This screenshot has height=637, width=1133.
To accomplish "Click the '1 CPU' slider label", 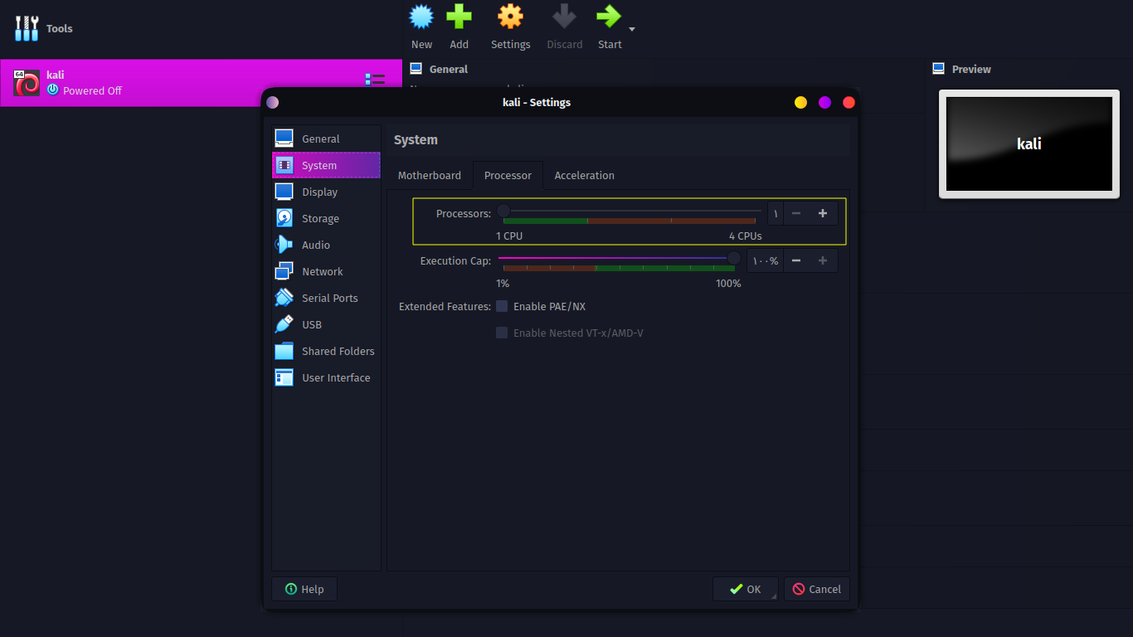I will pyautogui.click(x=509, y=236).
